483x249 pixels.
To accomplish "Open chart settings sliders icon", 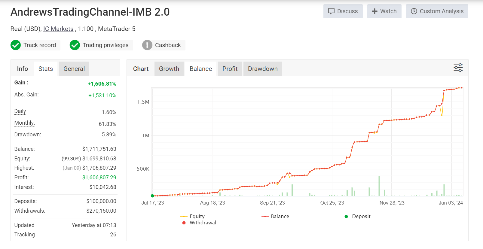I will (x=458, y=68).
